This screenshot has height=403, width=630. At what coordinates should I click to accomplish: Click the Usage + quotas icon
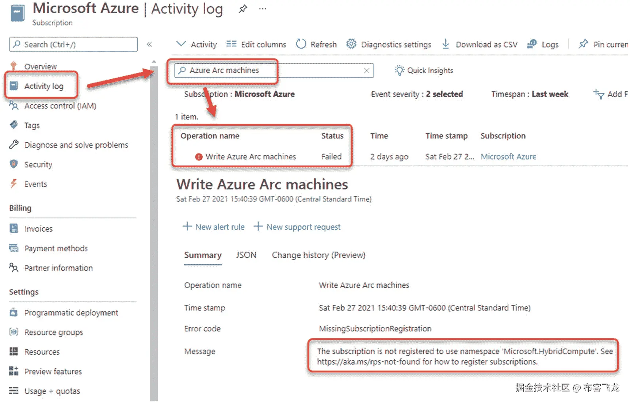pyautogui.click(x=14, y=391)
